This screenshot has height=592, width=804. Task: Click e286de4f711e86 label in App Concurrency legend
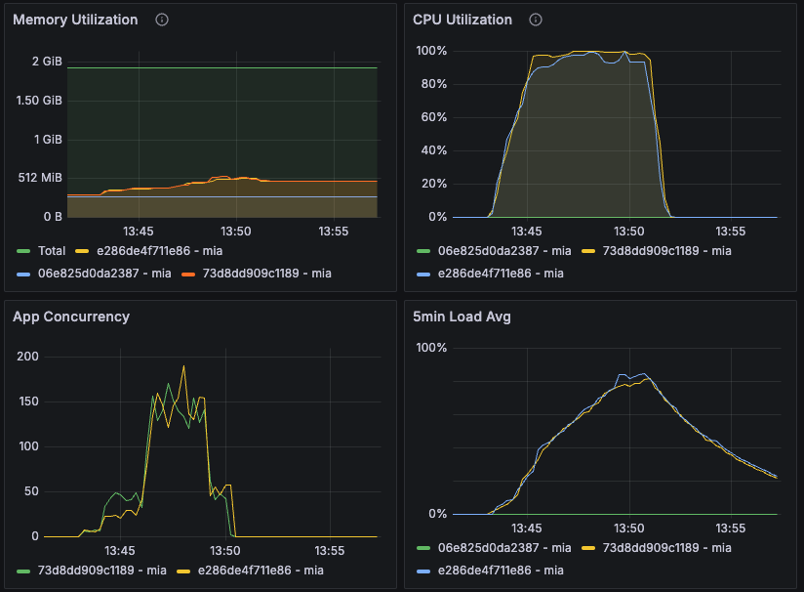tap(261, 571)
